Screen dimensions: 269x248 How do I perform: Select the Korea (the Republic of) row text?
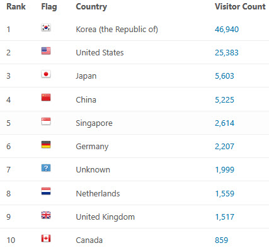tap(117, 30)
